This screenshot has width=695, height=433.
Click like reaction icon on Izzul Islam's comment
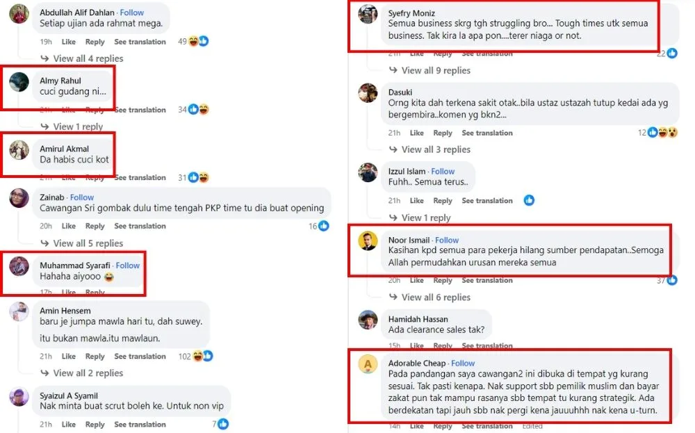click(x=529, y=201)
